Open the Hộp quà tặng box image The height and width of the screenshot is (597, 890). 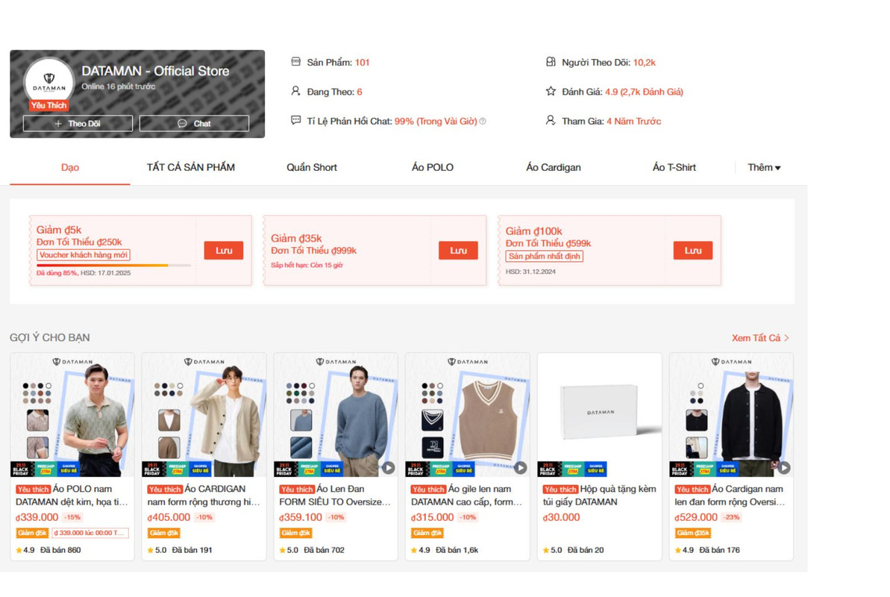tap(599, 415)
